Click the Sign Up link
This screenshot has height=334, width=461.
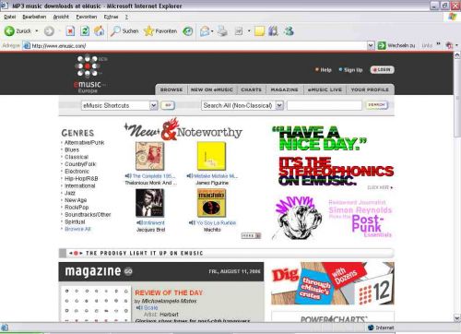click(x=353, y=70)
